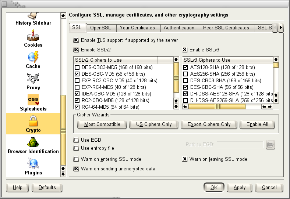This screenshot has width=290, height=199.
Task: Check the AES256-SHA cipher
Action: 185,74
